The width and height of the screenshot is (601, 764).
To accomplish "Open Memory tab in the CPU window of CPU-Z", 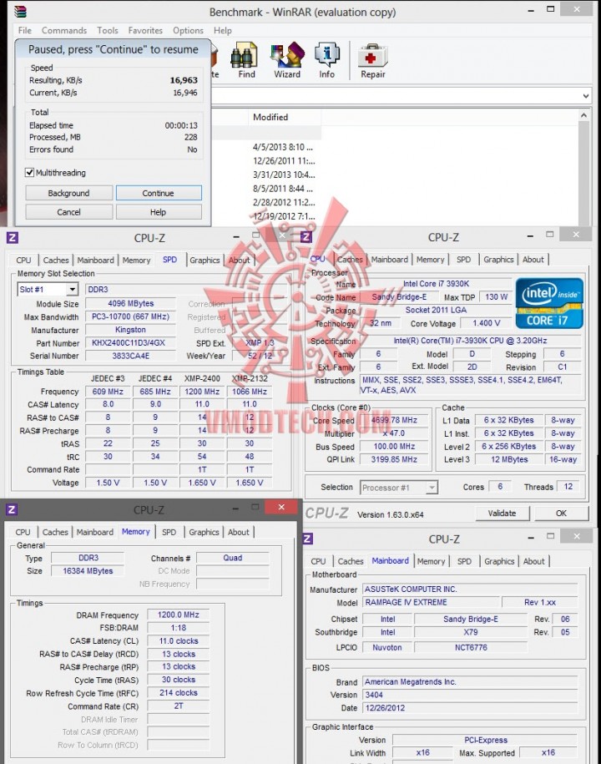I will click(x=430, y=260).
